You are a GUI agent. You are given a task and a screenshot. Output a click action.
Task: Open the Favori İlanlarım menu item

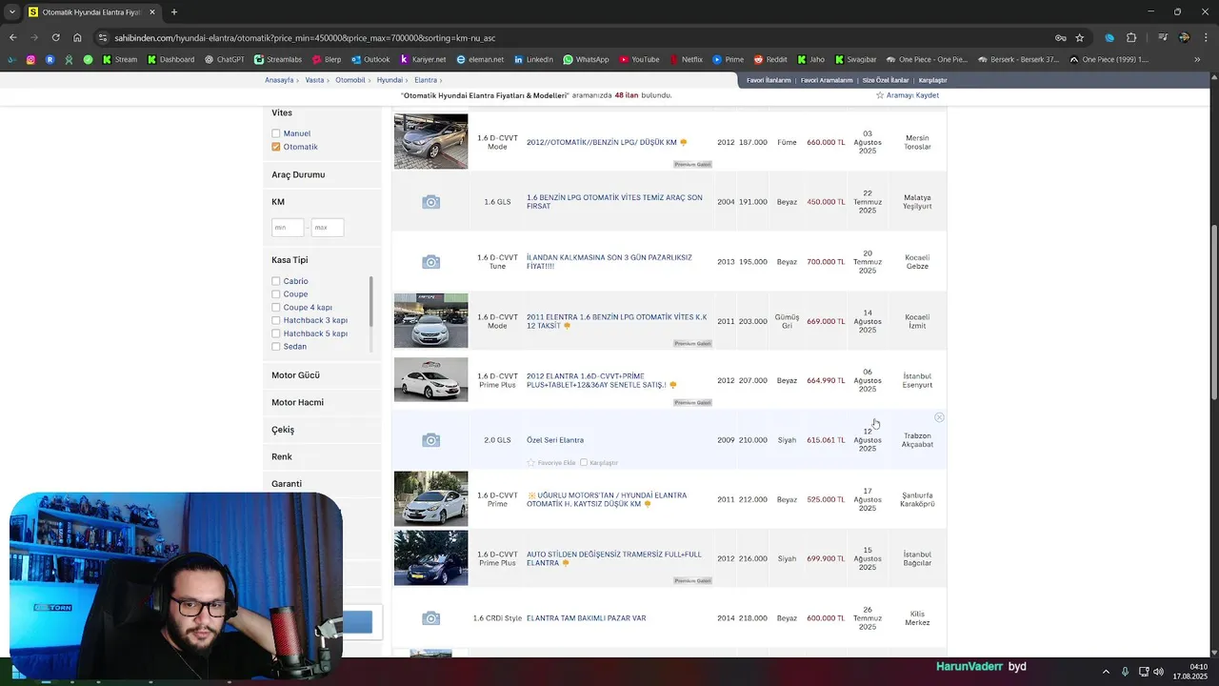click(769, 80)
